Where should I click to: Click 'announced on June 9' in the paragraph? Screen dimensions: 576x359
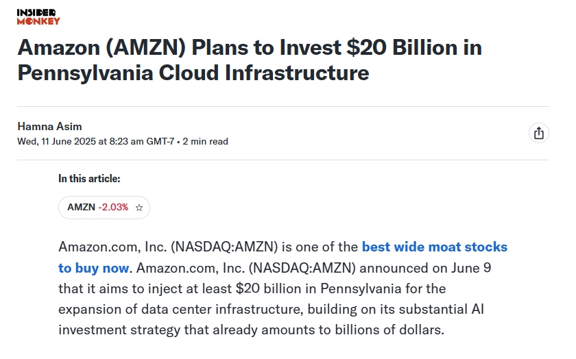[425, 268]
